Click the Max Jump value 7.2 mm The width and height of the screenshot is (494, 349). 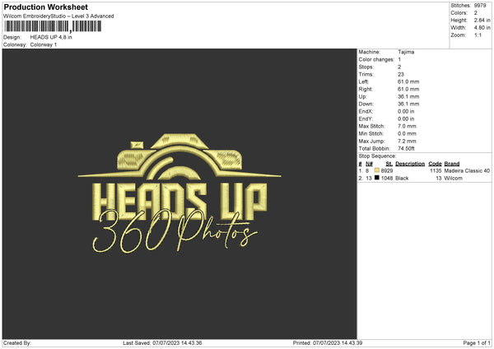pyautogui.click(x=407, y=141)
